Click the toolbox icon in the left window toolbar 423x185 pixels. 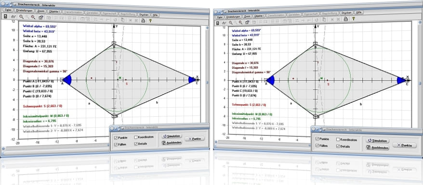[41, 17]
